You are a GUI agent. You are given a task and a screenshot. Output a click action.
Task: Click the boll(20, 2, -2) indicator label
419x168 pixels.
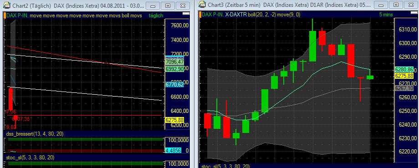coord(261,15)
